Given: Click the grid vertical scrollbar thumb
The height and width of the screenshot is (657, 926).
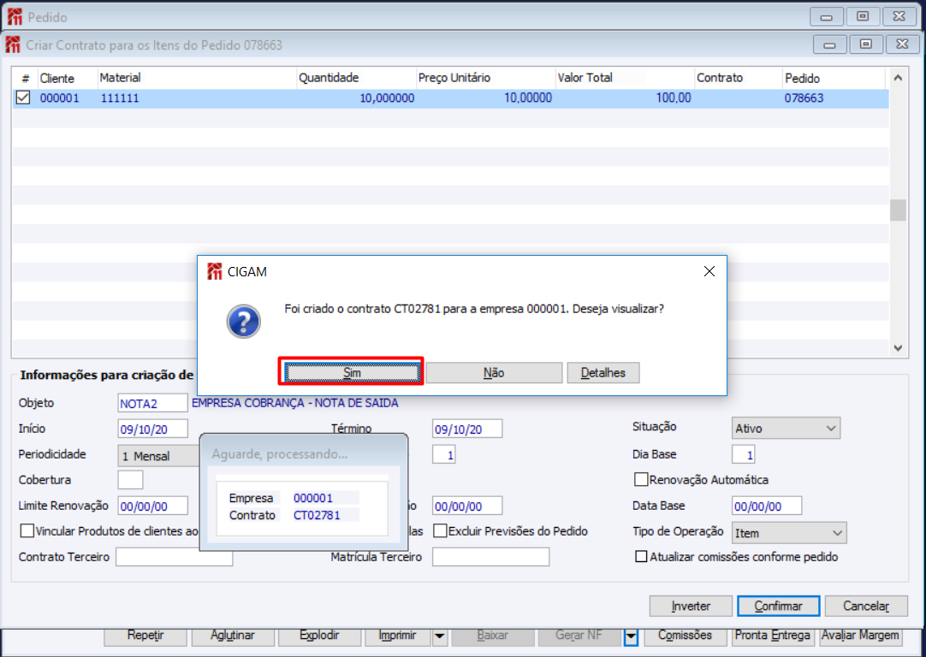Looking at the screenshot, I should 898,210.
